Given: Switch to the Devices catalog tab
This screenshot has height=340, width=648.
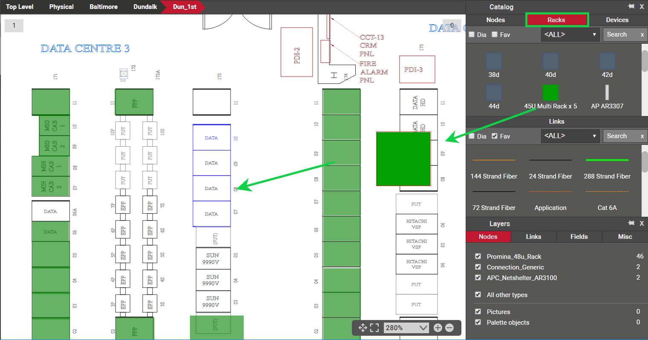Looking at the screenshot, I should (617, 20).
